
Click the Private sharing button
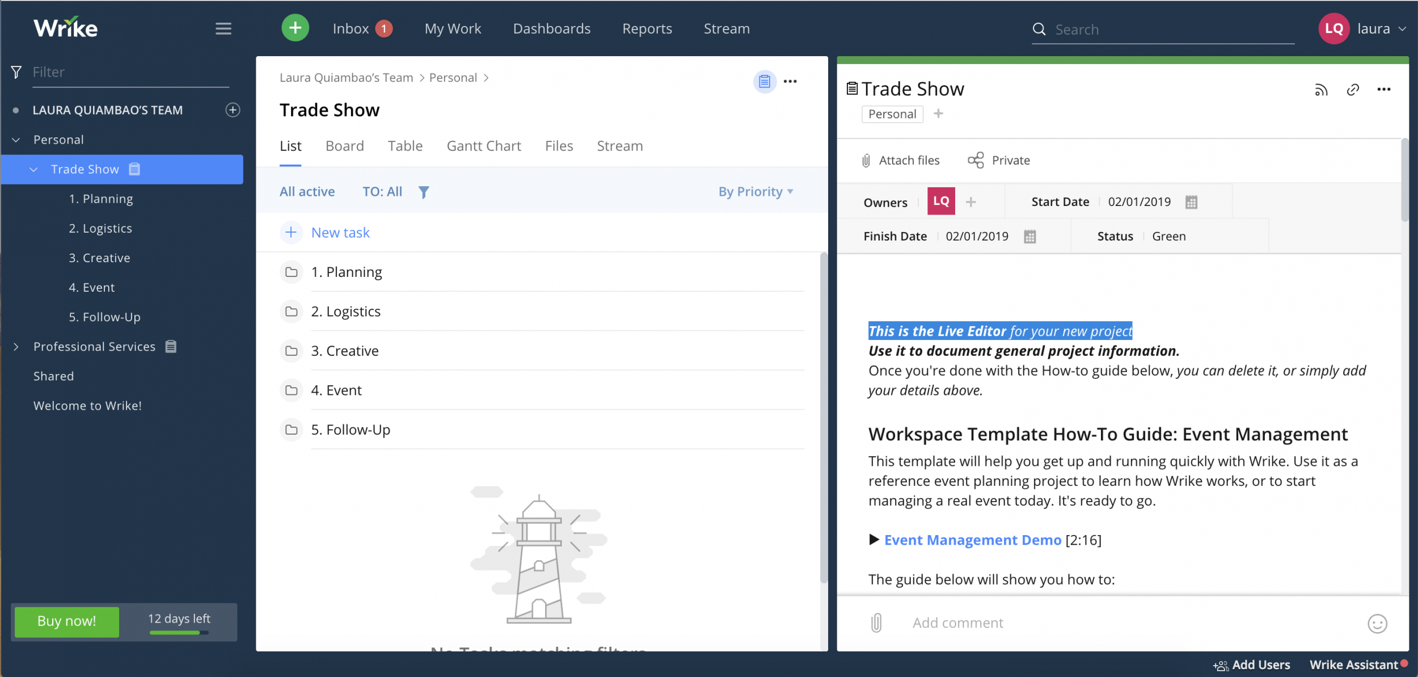click(x=998, y=161)
